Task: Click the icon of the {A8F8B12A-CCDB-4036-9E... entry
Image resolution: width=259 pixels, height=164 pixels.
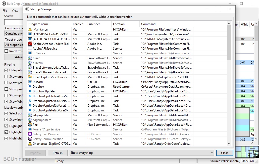Action: pyautogui.click(x=30, y=39)
